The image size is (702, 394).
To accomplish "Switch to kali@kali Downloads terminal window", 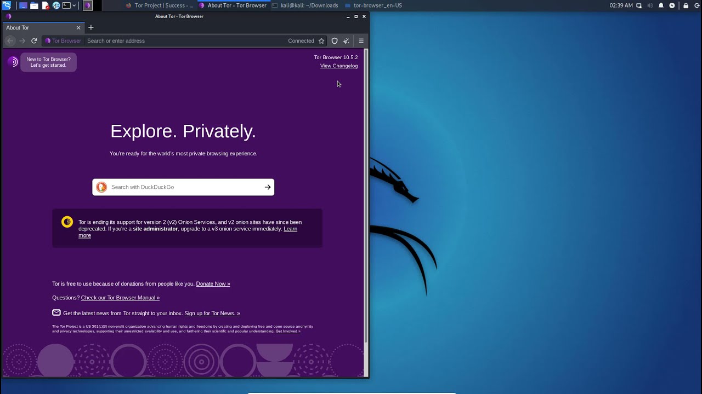I will tap(305, 5).
